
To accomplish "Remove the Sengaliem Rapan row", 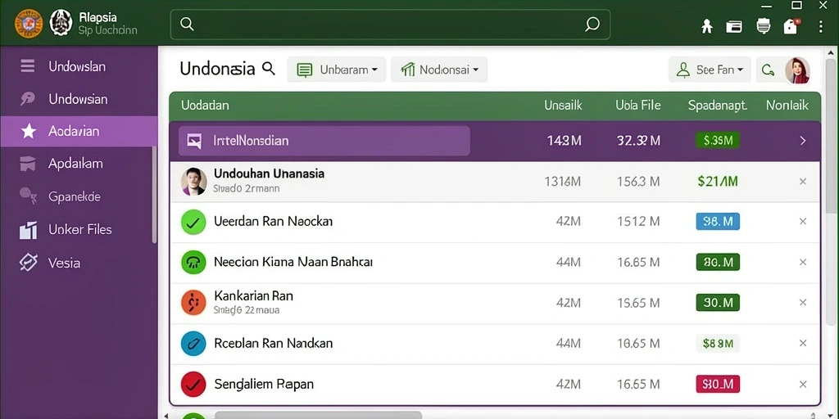I will pos(803,384).
